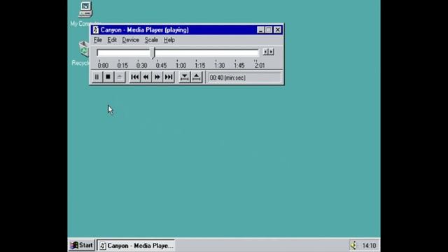Click the 1:00 mark on timeline
This screenshot has width=448, height=252.
click(181, 66)
